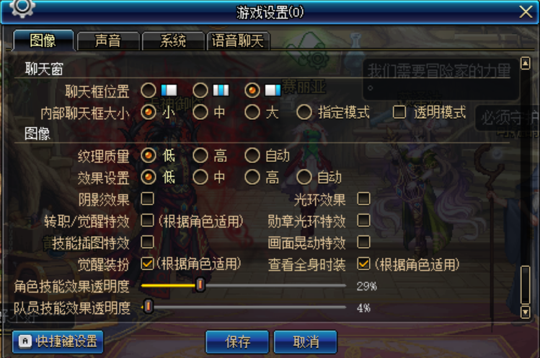Choose 指定模式 for inner chat box size
540x358 pixels.
[x=304, y=112]
